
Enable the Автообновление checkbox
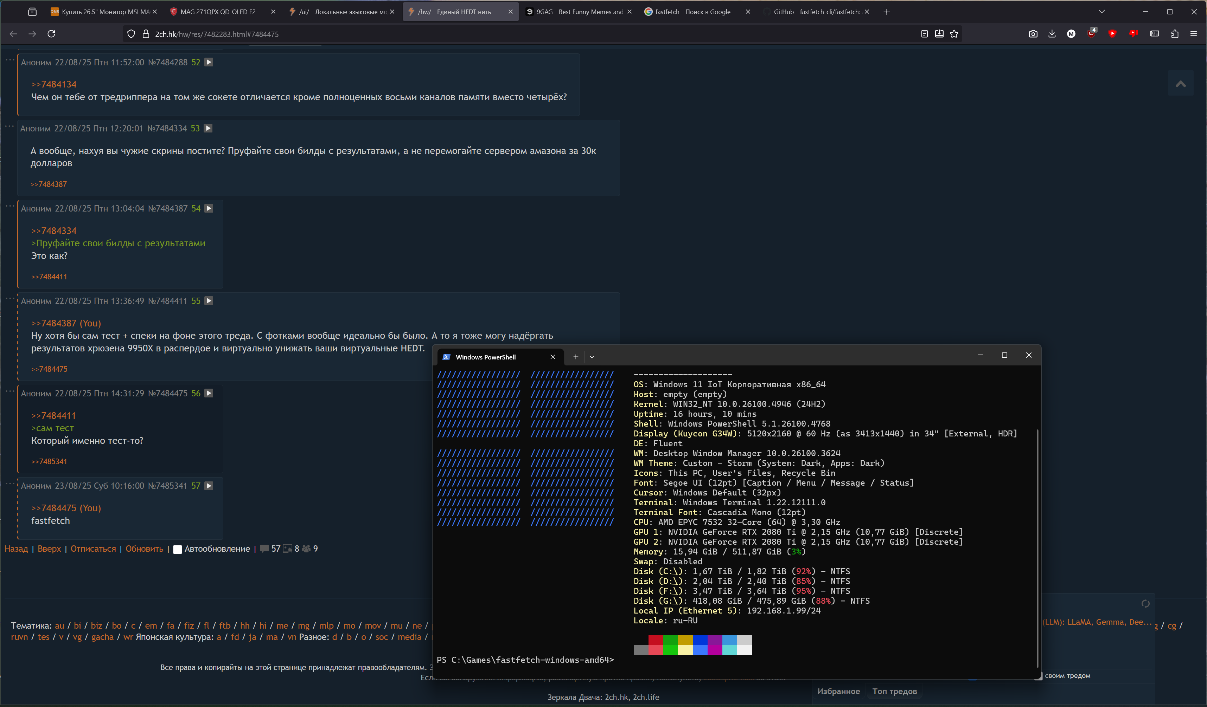coord(177,549)
